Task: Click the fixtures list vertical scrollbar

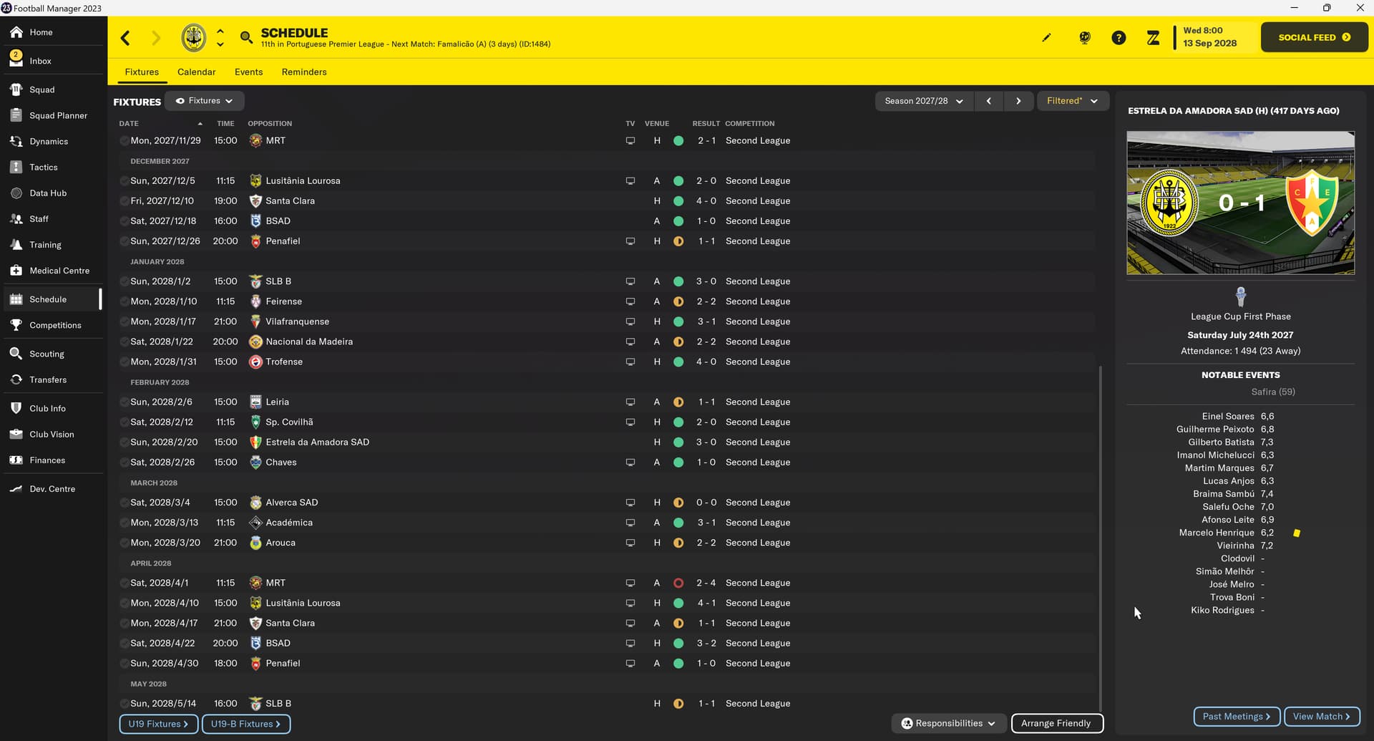Action: (x=1100, y=537)
